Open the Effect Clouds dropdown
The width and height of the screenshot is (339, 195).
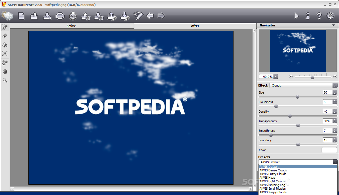(304, 85)
